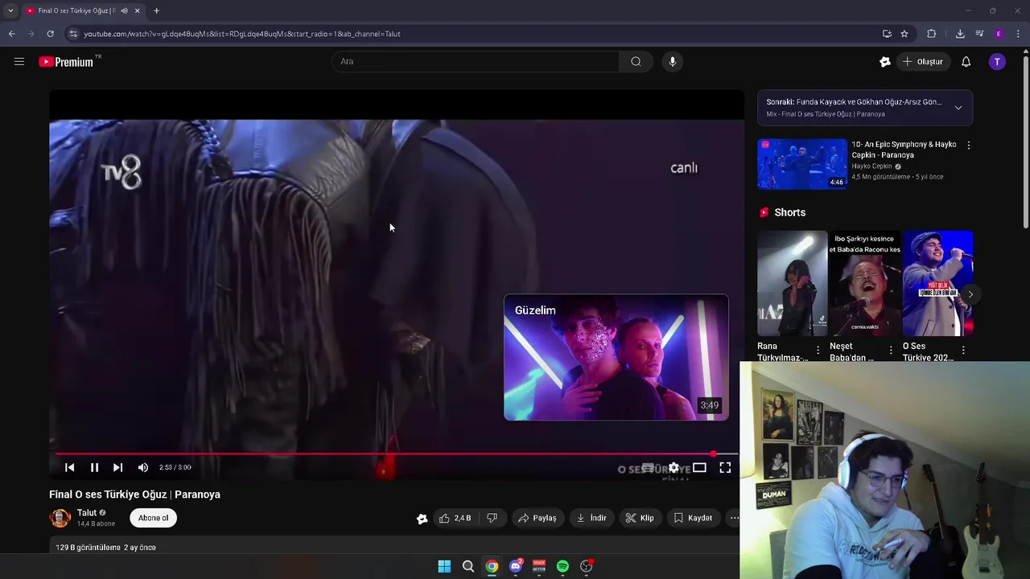Open YouTube notifications bell

(966, 61)
